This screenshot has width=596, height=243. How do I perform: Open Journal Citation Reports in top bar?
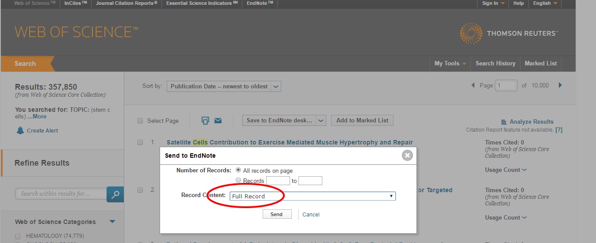click(x=126, y=3)
